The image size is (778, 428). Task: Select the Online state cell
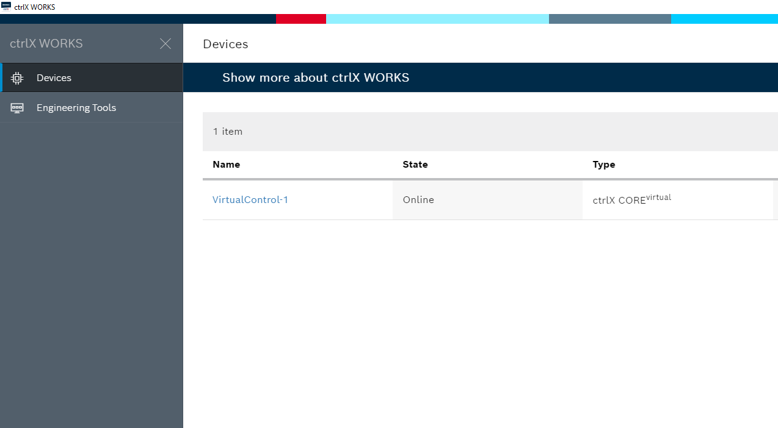[487, 200]
